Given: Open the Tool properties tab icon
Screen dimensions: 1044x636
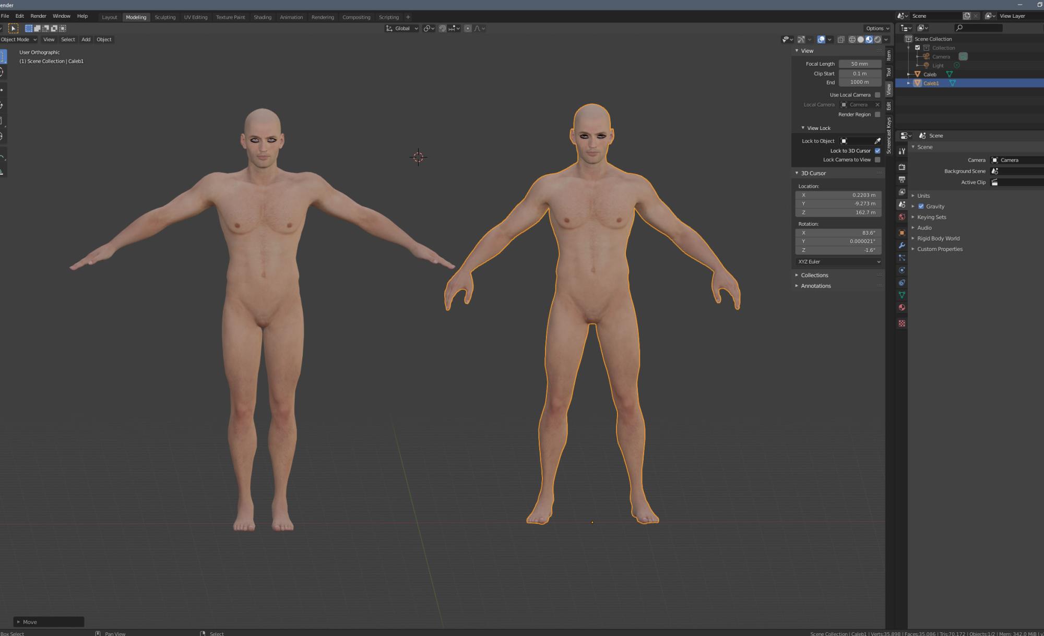Looking at the screenshot, I should click(901, 151).
